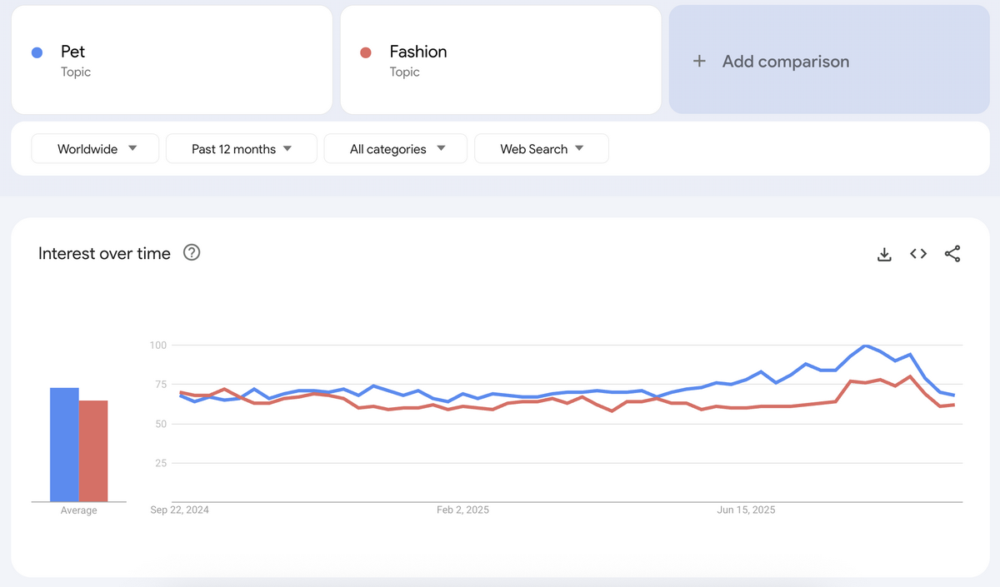1000x587 pixels.
Task: Open the All categories dropdown
Action: pos(397,149)
